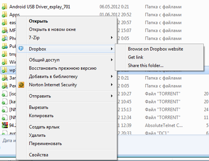209x161 pixels.
Task: Select Вырезать from the menu
Action: point(38,107)
